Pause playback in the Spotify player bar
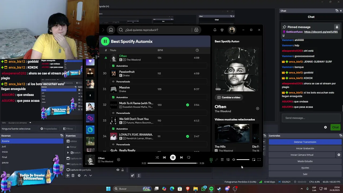The image size is (343, 193). coord(173,157)
